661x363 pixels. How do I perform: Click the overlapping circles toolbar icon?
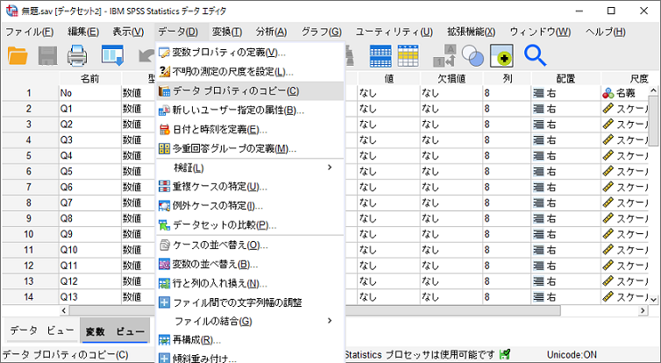pos(472,56)
